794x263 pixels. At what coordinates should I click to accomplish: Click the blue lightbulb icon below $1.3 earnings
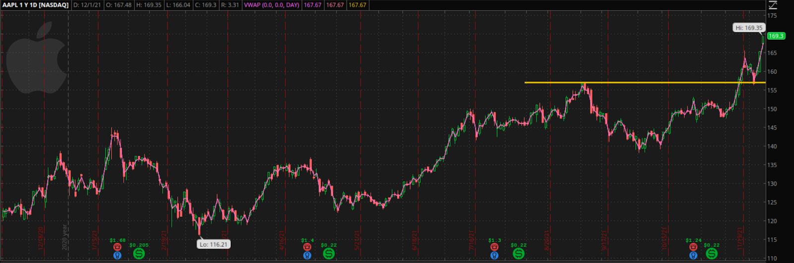click(x=494, y=256)
